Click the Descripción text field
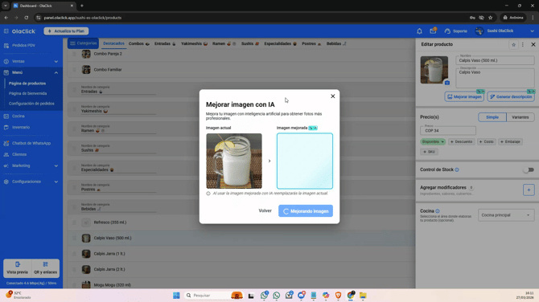This screenshot has height=302, width=539. click(x=495, y=78)
